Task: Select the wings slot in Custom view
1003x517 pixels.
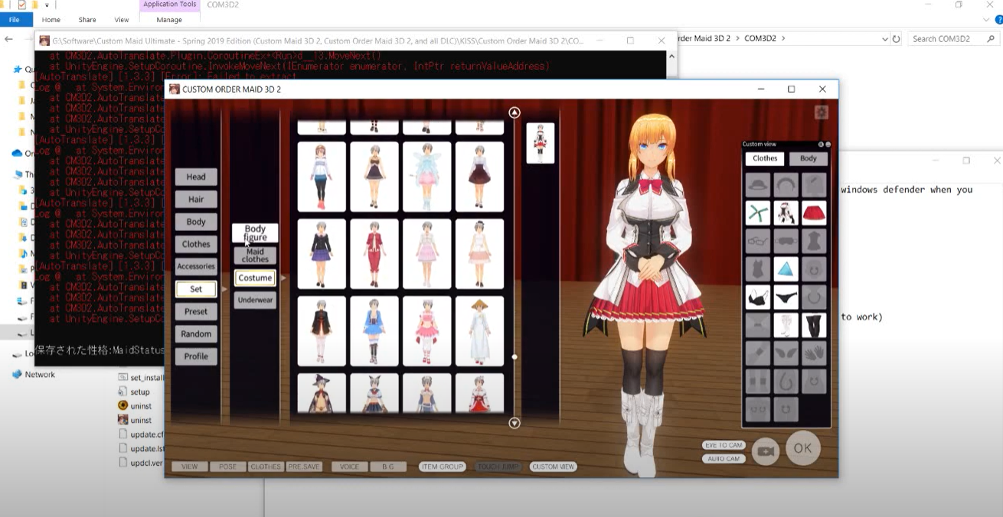Action: tap(786, 353)
